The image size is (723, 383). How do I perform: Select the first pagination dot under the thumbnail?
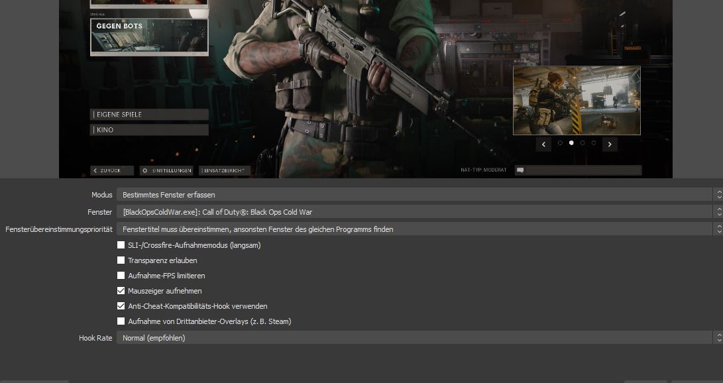click(x=560, y=143)
